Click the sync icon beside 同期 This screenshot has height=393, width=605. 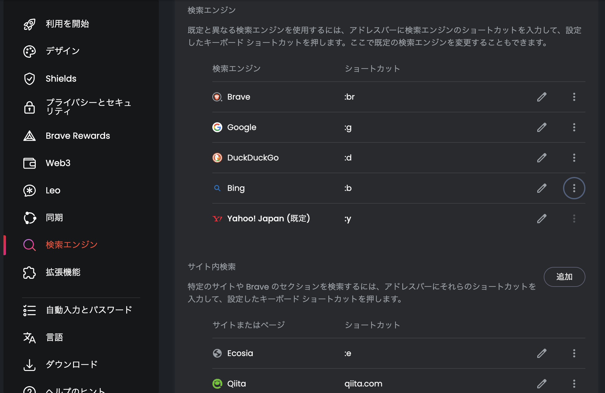pyautogui.click(x=30, y=218)
